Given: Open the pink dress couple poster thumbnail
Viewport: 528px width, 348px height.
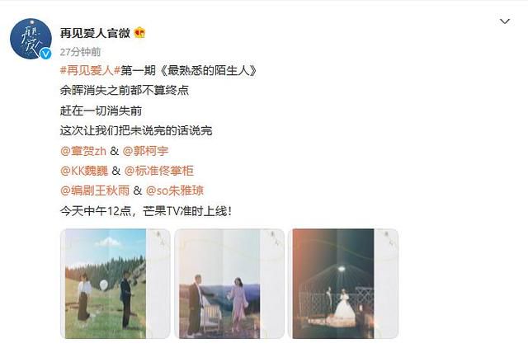Looking at the screenshot, I should (x=229, y=284).
